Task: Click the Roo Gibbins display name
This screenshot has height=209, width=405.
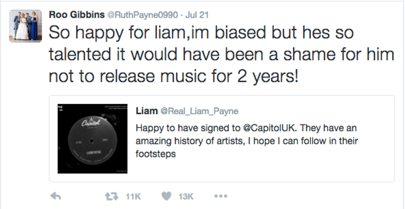Action: pyautogui.click(x=77, y=15)
